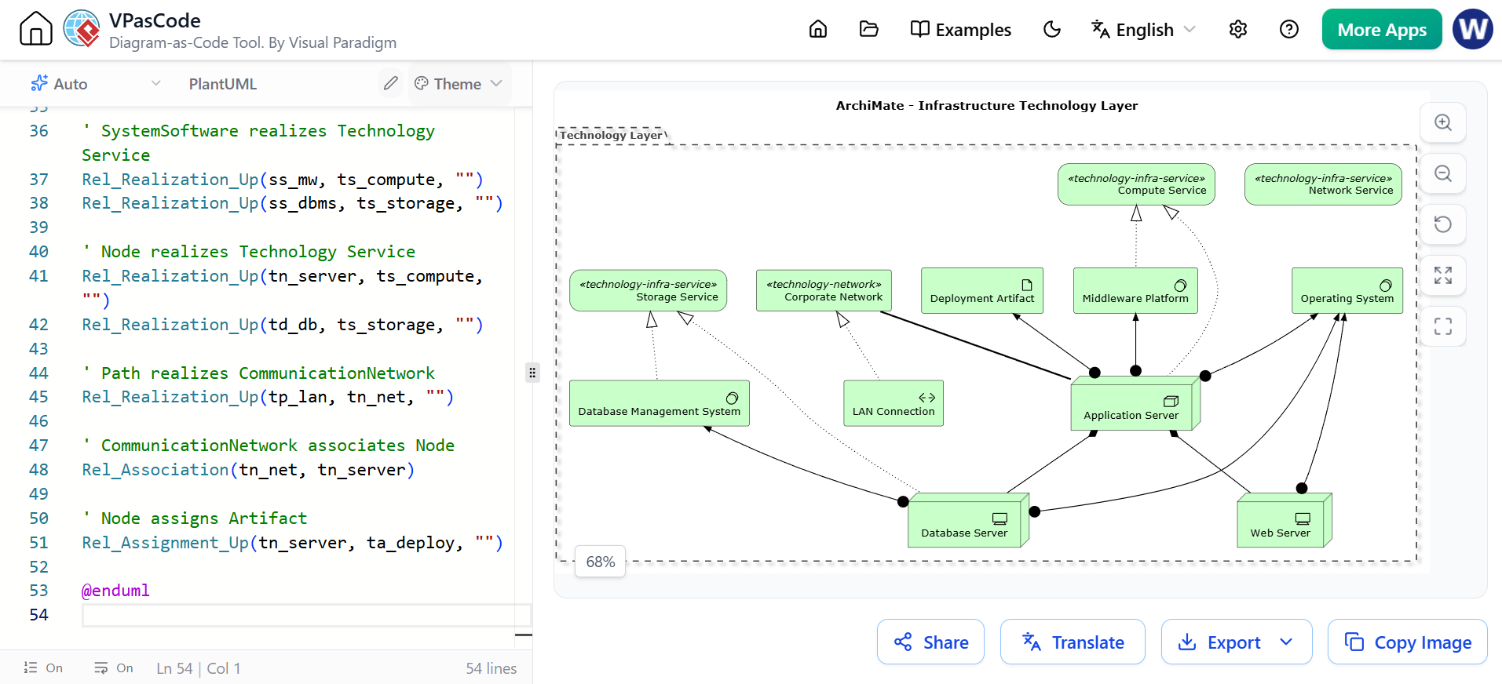
Task: Select the PlantUML language label
Action: coord(223,84)
